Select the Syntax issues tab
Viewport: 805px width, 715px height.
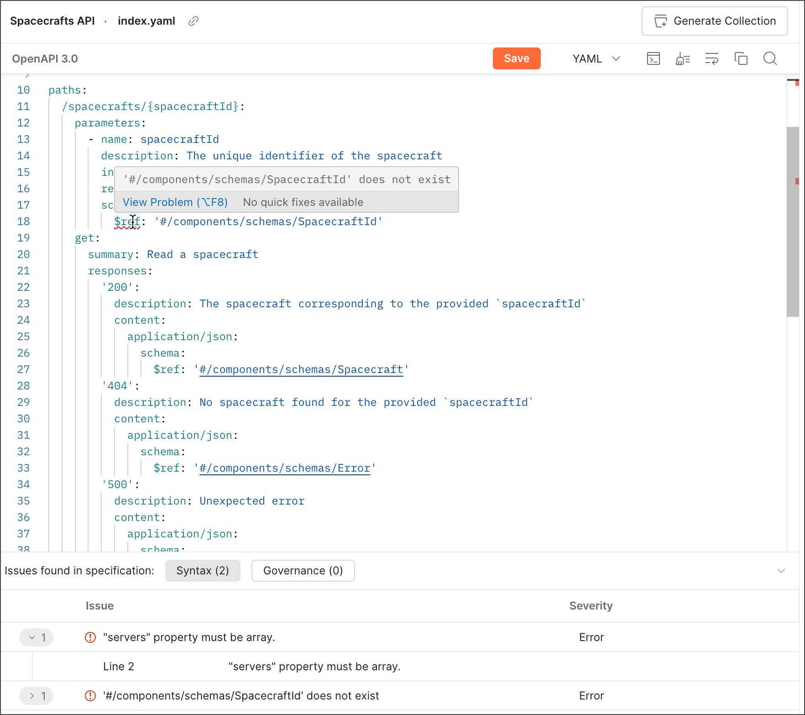[203, 571]
